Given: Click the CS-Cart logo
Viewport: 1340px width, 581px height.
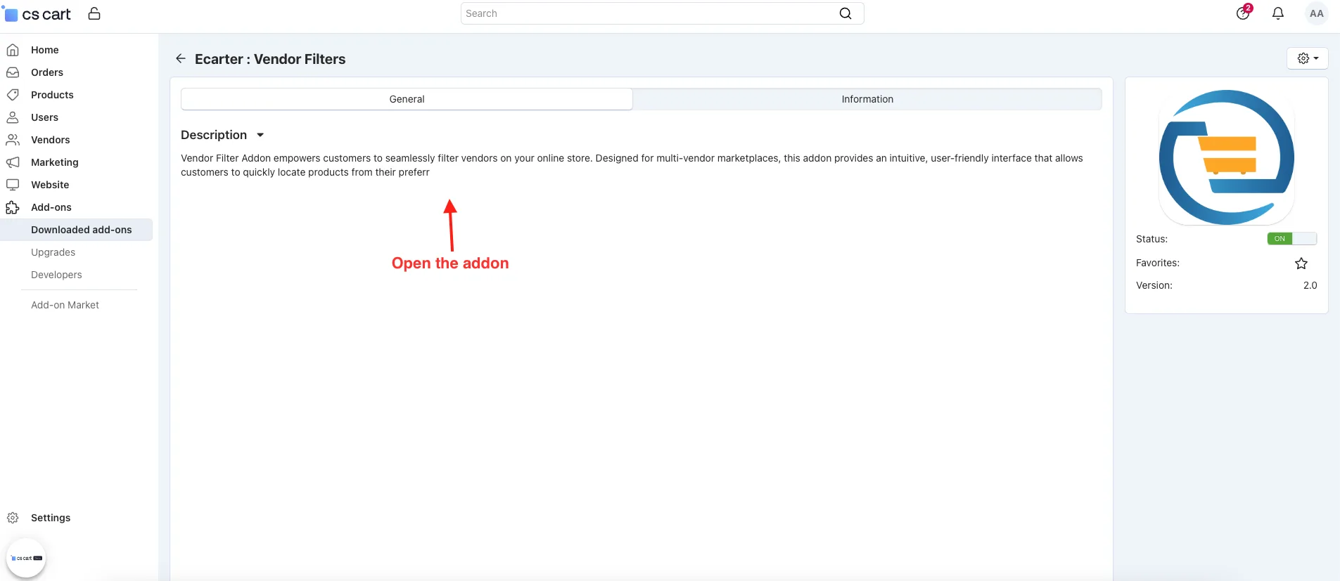Looking at the screenshot, I should (x=39, y=14).
